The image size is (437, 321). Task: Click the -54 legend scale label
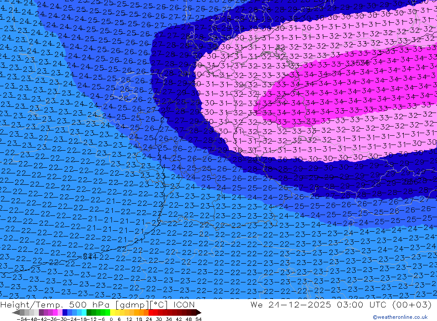pyautogui.click(x=22, y=319)
